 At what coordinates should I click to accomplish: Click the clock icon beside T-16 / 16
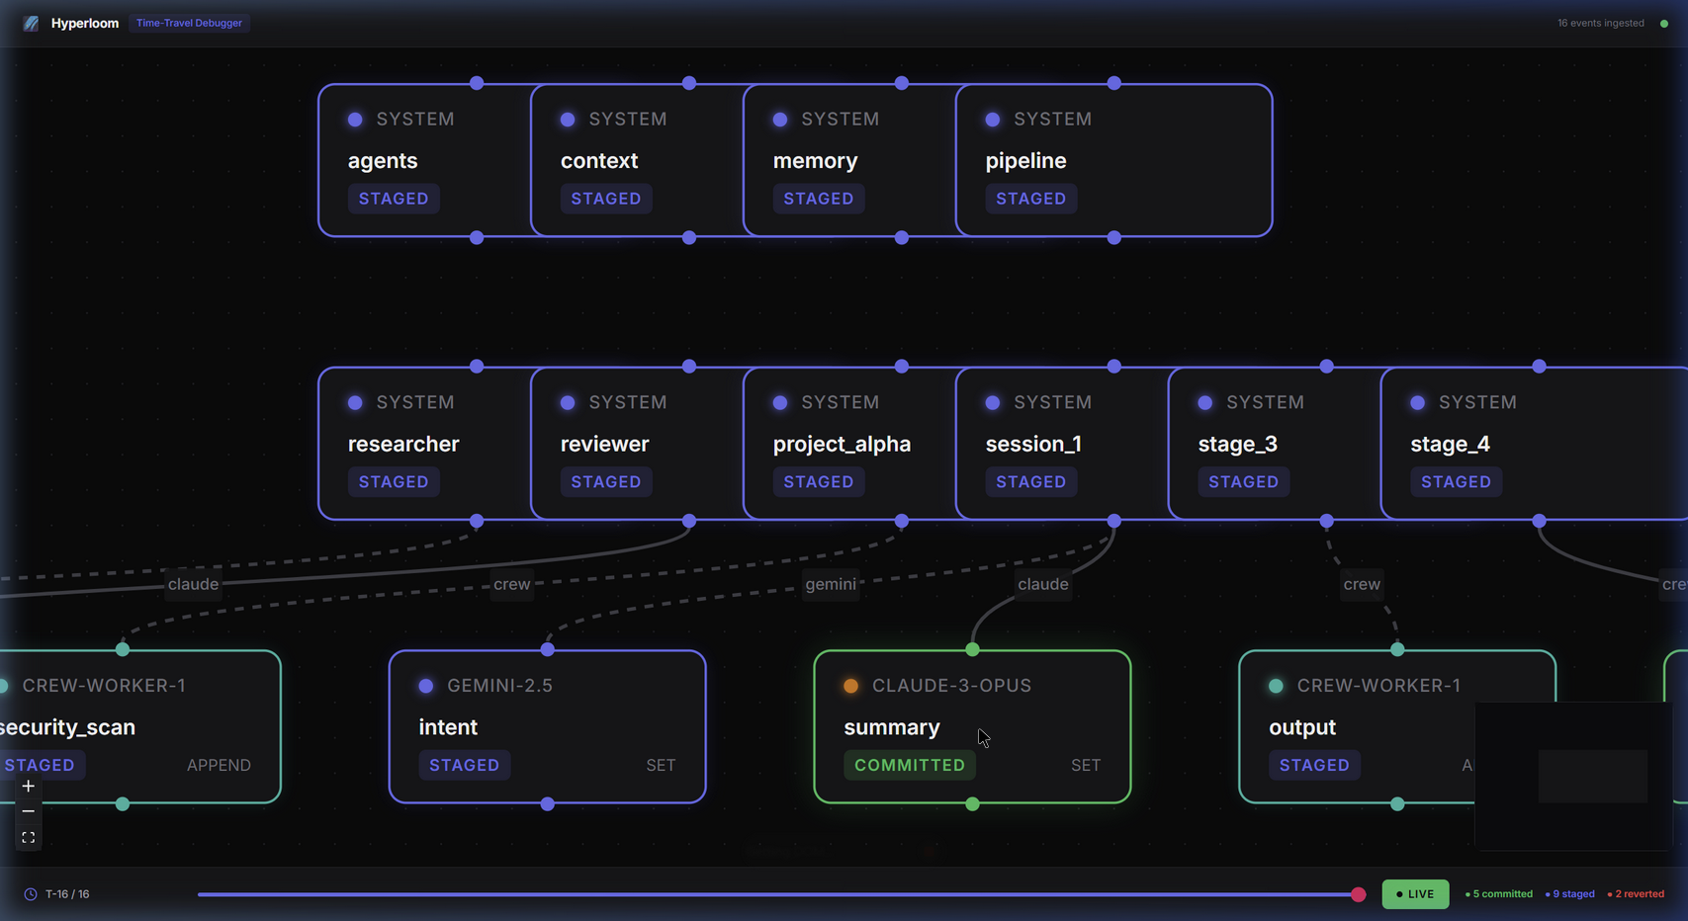[x=31, y=893]
